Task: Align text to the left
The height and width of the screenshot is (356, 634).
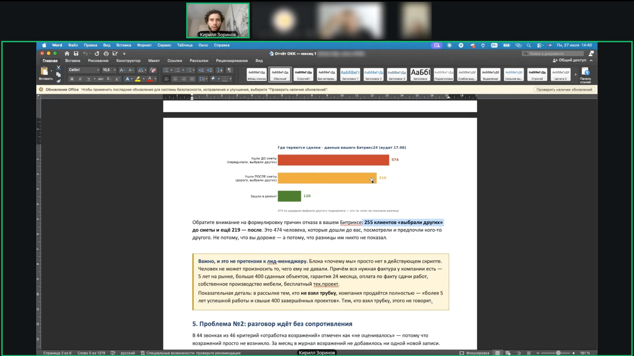Action: [x=166, y=79]
